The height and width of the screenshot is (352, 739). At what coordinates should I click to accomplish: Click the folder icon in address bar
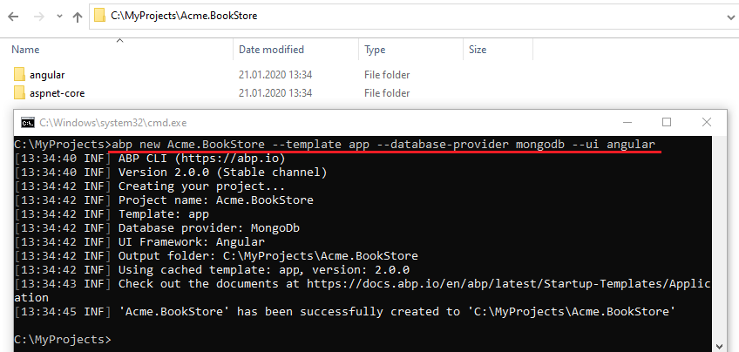coord(101,16)
